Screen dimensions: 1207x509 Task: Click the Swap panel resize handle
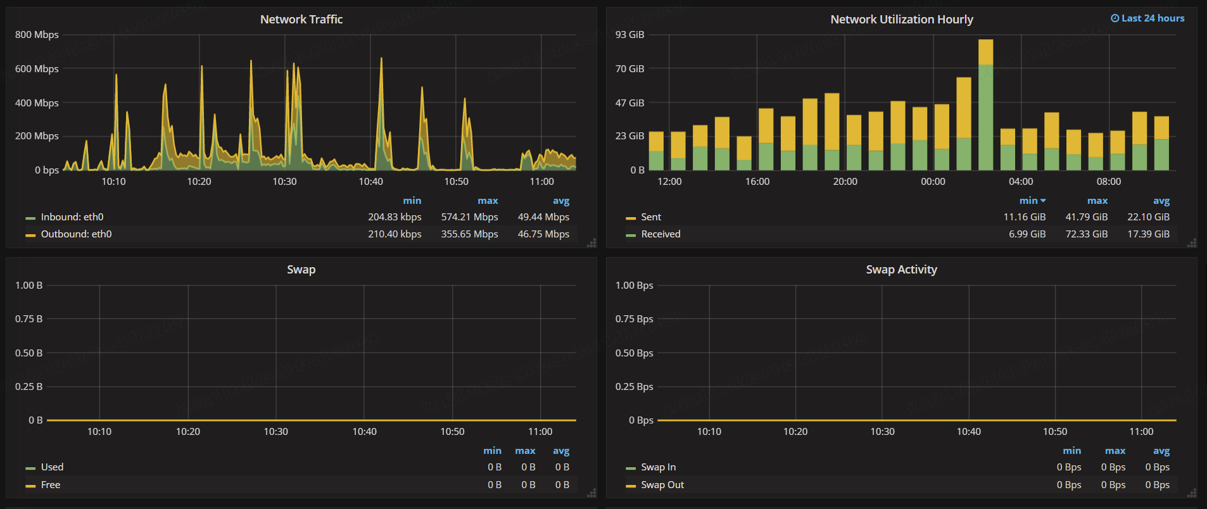591,493
